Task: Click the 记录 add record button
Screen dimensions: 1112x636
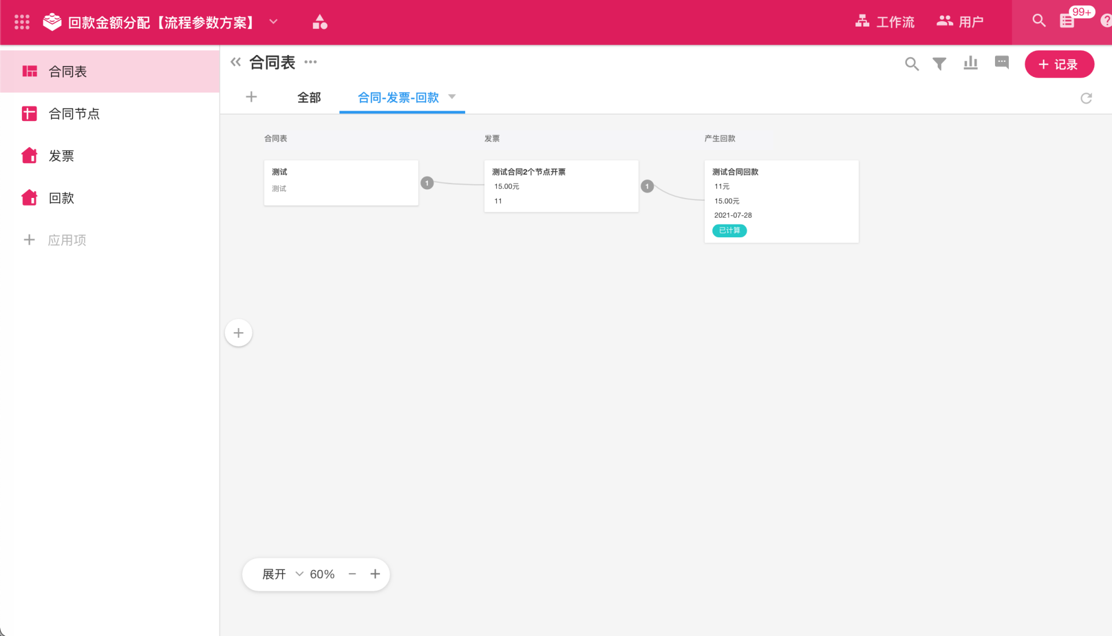Action: (x=1059, y=64)
